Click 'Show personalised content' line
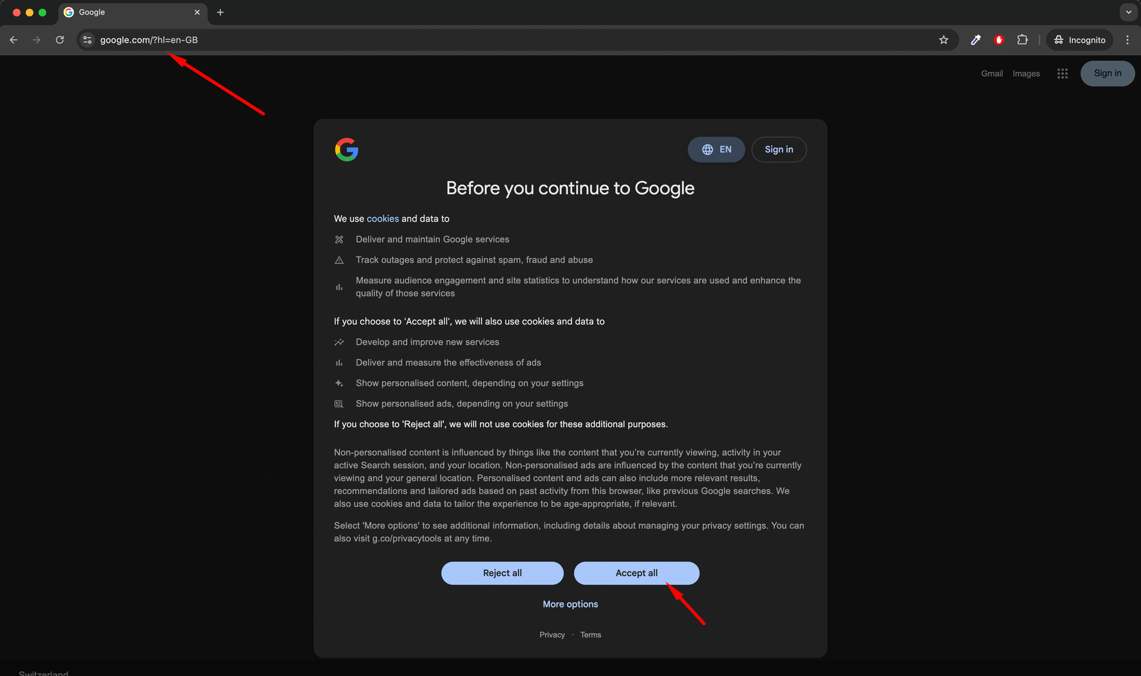Image resolution: width=1141 pixels, height=676 pixels. (470, 383)
